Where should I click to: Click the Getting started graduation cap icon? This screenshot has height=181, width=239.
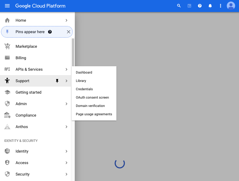tap(7, 92)
